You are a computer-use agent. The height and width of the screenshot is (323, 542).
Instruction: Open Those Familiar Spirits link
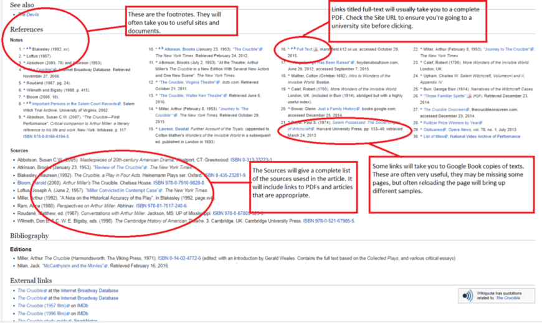(x=445, y=96)
